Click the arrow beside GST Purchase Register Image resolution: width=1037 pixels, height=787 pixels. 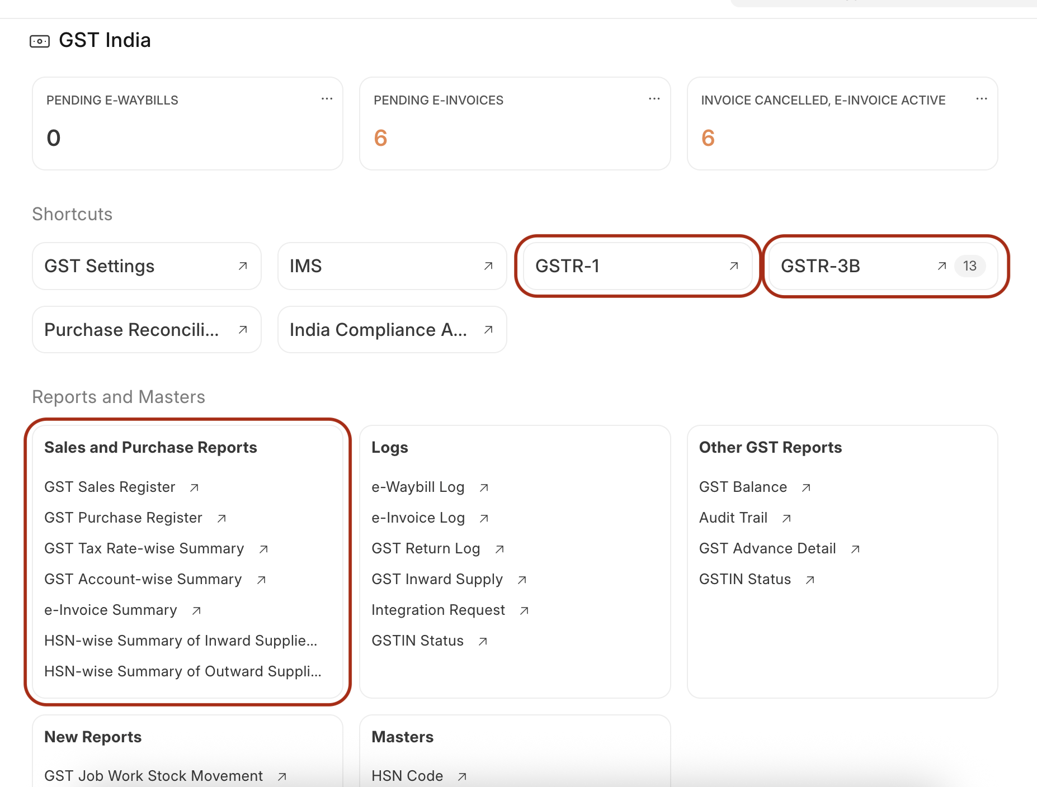click(221, 518)
